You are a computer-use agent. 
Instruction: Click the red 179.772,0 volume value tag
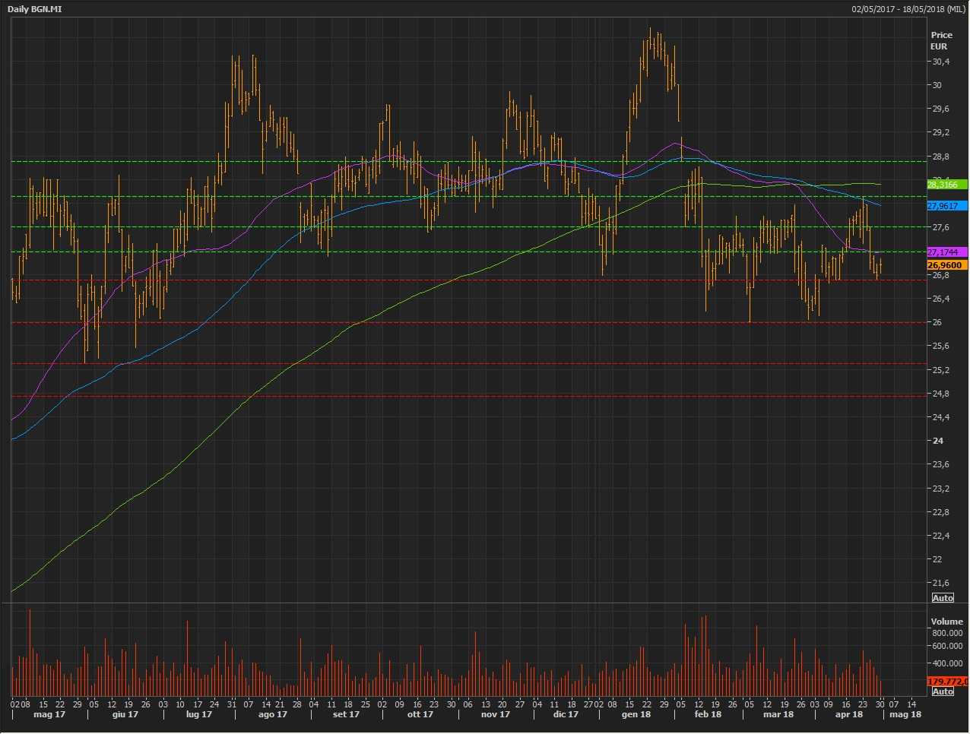tap(947, 682)
